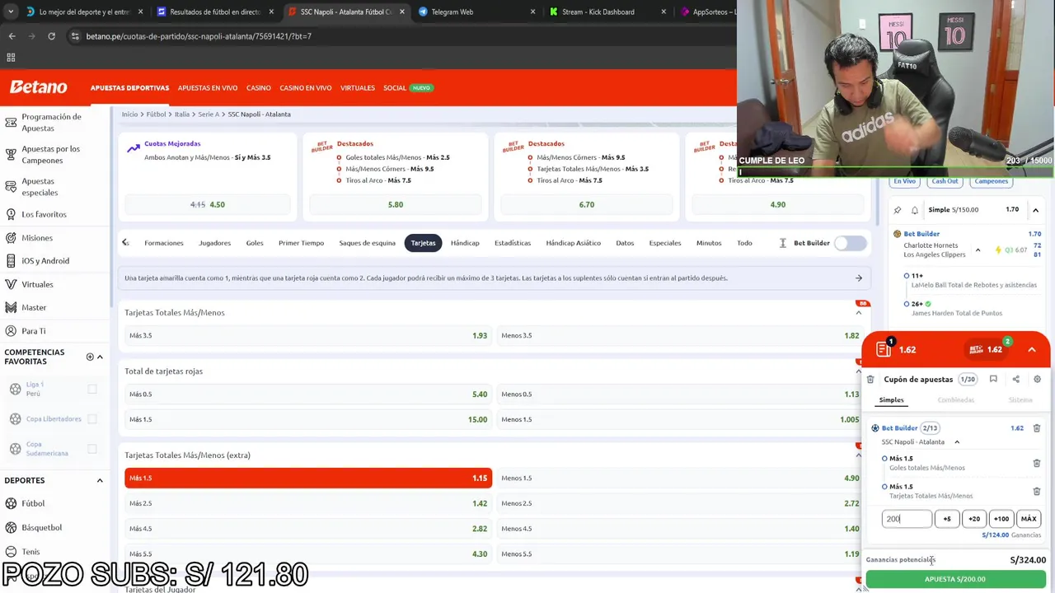Select Básquetbol sport icon in Deportes
The image size is (1055, 593).
click(x=11, y=527)
